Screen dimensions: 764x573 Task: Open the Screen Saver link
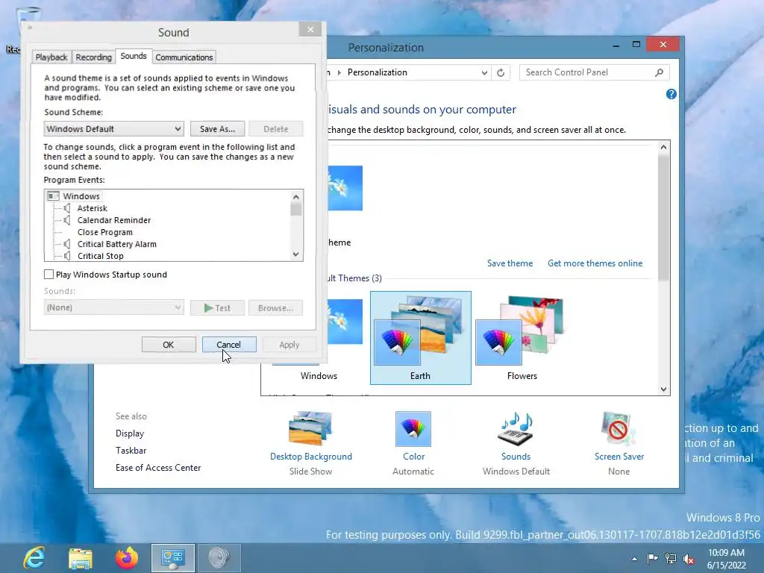(619, 457)
